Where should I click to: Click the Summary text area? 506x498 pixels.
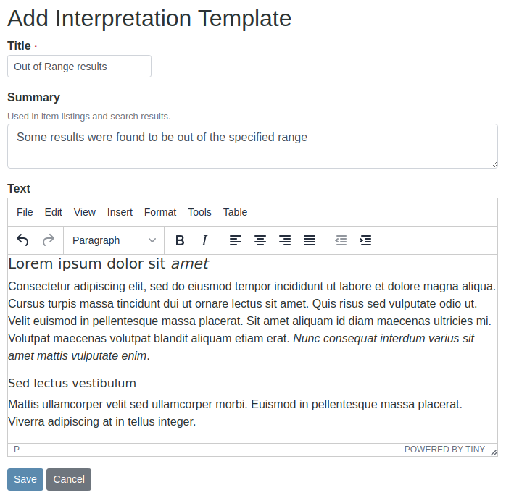tap(252, 147)
